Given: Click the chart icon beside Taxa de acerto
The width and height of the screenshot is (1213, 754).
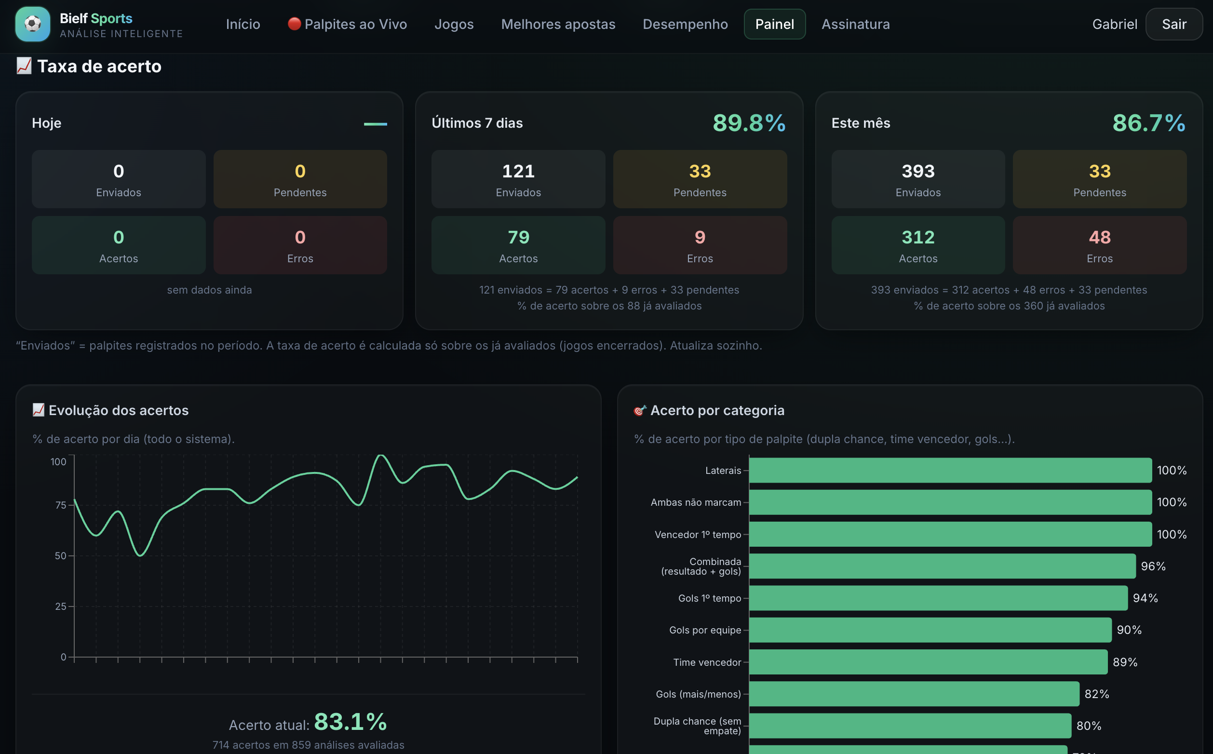Looking at the screenshot, I should coord(24,66).
